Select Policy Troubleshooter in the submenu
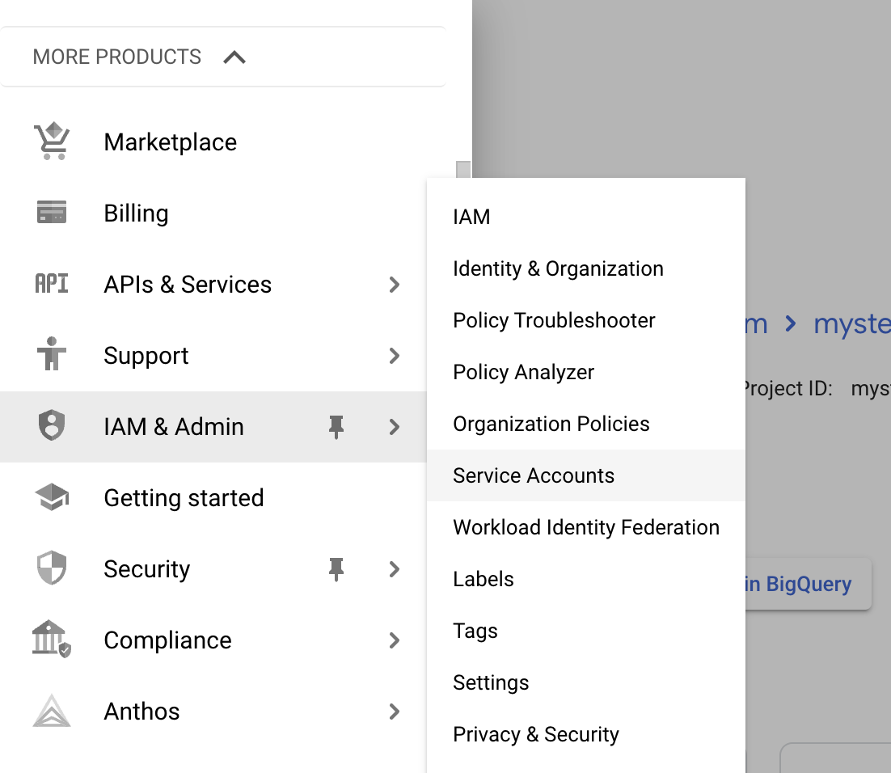Screen dimensions: 891x773 pyautogui.click(x=554, y=320)
